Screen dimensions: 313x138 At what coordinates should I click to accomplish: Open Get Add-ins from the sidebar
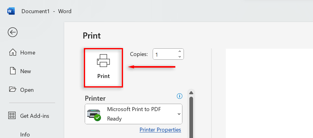tap(35, 116)
